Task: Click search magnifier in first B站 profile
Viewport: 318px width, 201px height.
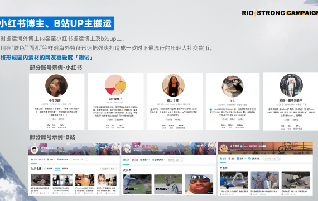Action: coord(86,159)
